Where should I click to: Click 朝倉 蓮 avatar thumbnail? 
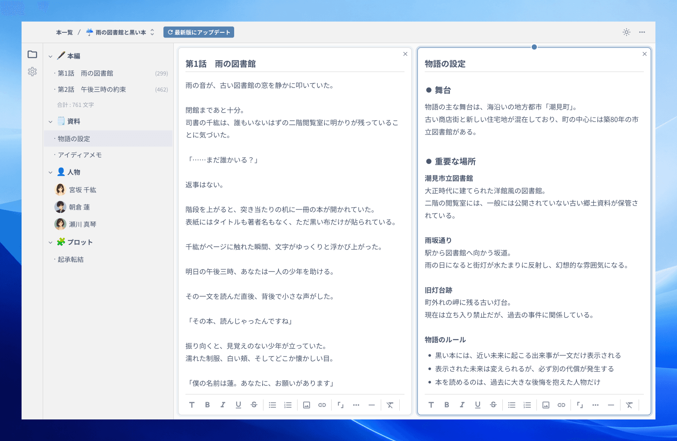click(60, 207)
